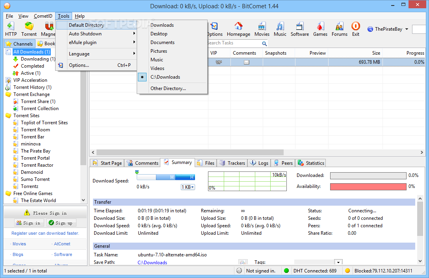Open the File menu

coord(9,16)
